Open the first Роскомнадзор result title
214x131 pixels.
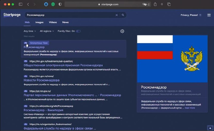tap(34, 47)
